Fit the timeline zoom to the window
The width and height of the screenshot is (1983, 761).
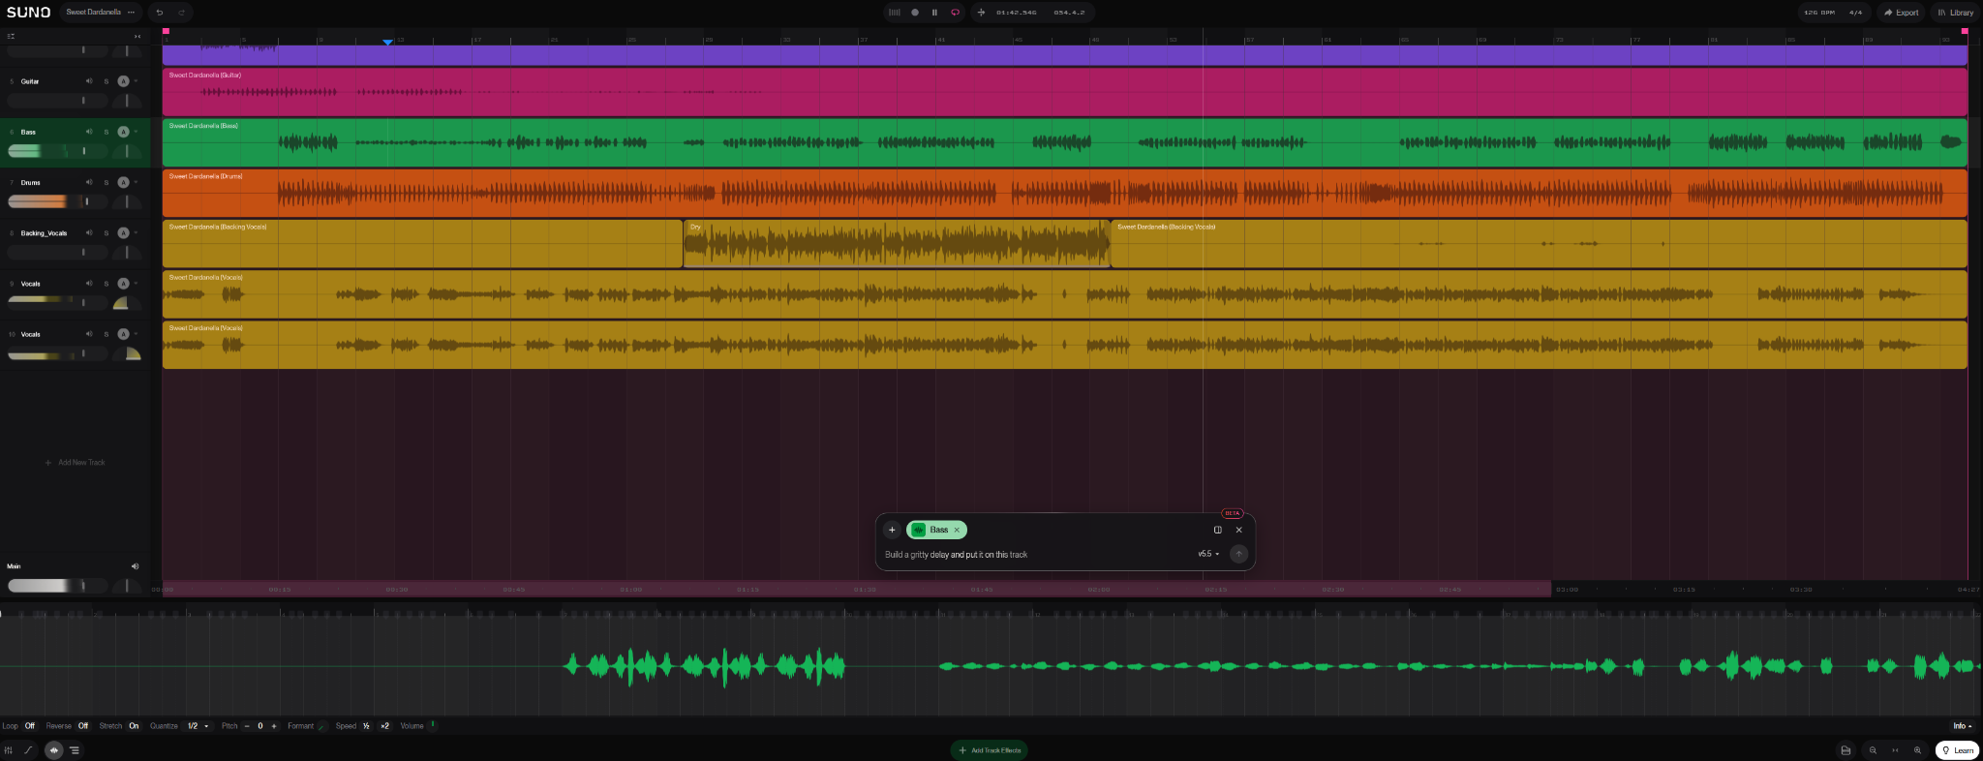pos(1895,750)
